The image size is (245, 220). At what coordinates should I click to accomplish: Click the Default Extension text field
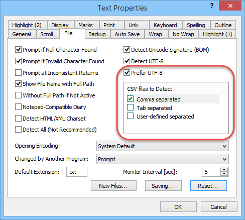pos(77,172)
